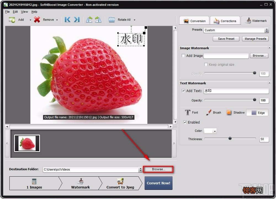Click the thumbnail strip left arrow

click(x=7, y=143)
